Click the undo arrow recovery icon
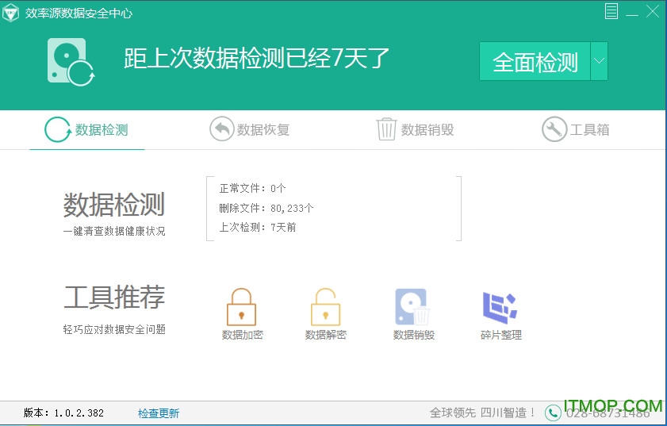667x426 pixels. (x=221, y=129)
